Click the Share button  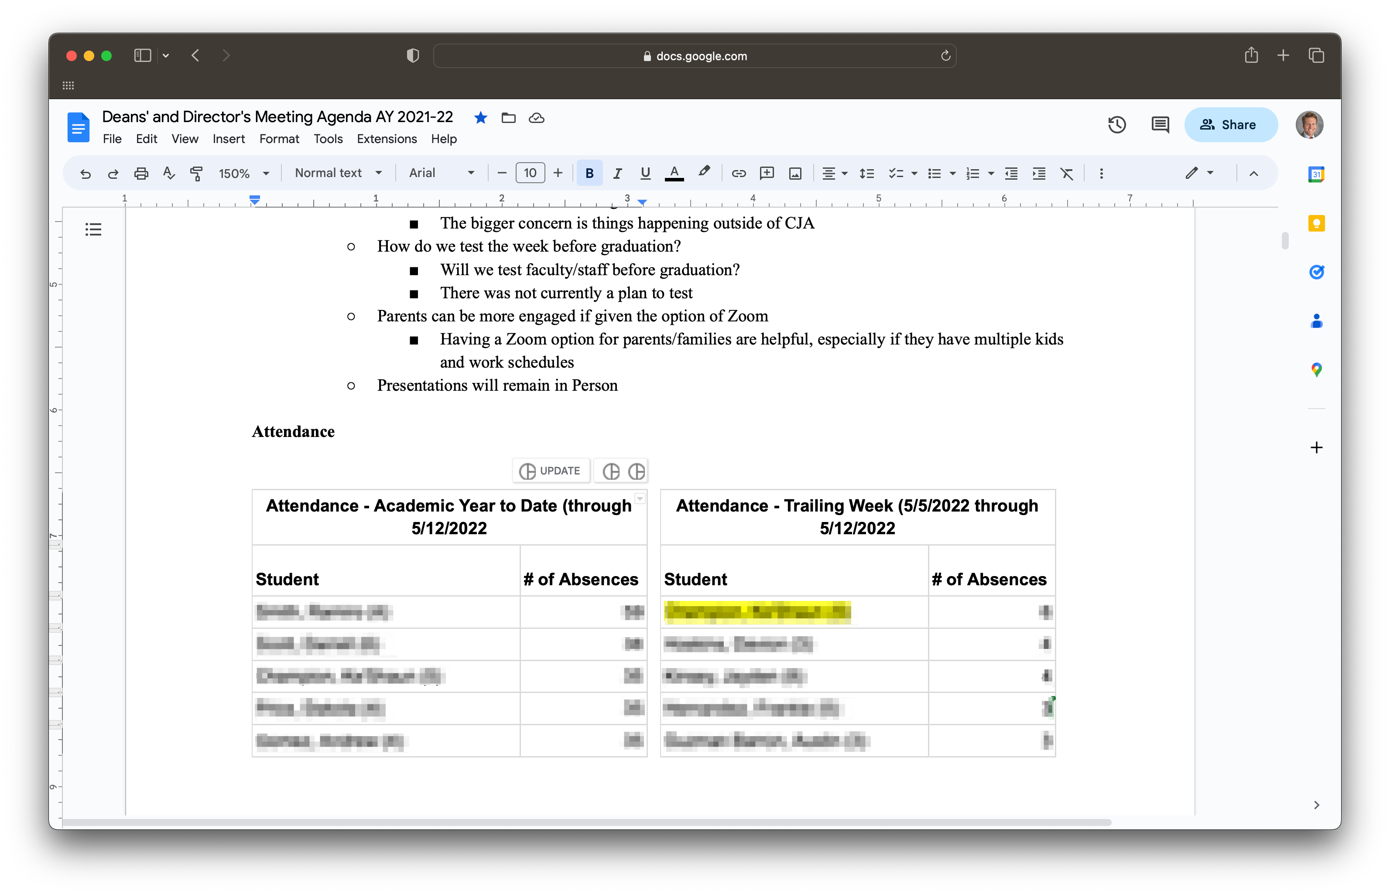point(1230,124)
